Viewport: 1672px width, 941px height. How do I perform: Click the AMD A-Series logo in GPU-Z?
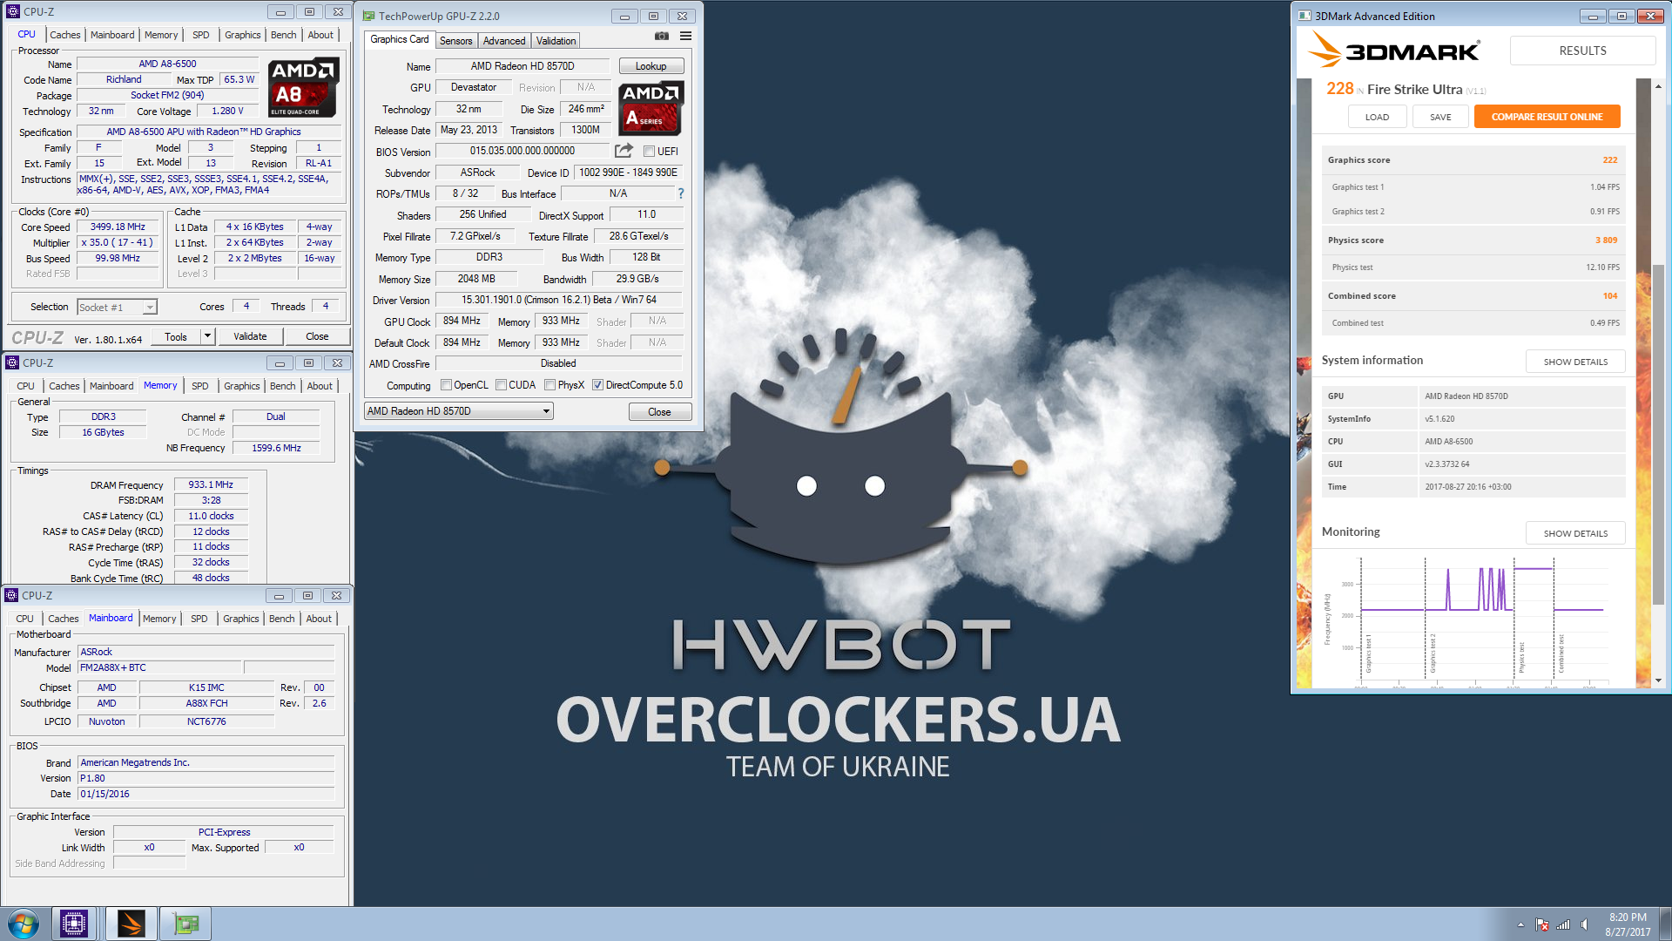(x=651, y=108)
